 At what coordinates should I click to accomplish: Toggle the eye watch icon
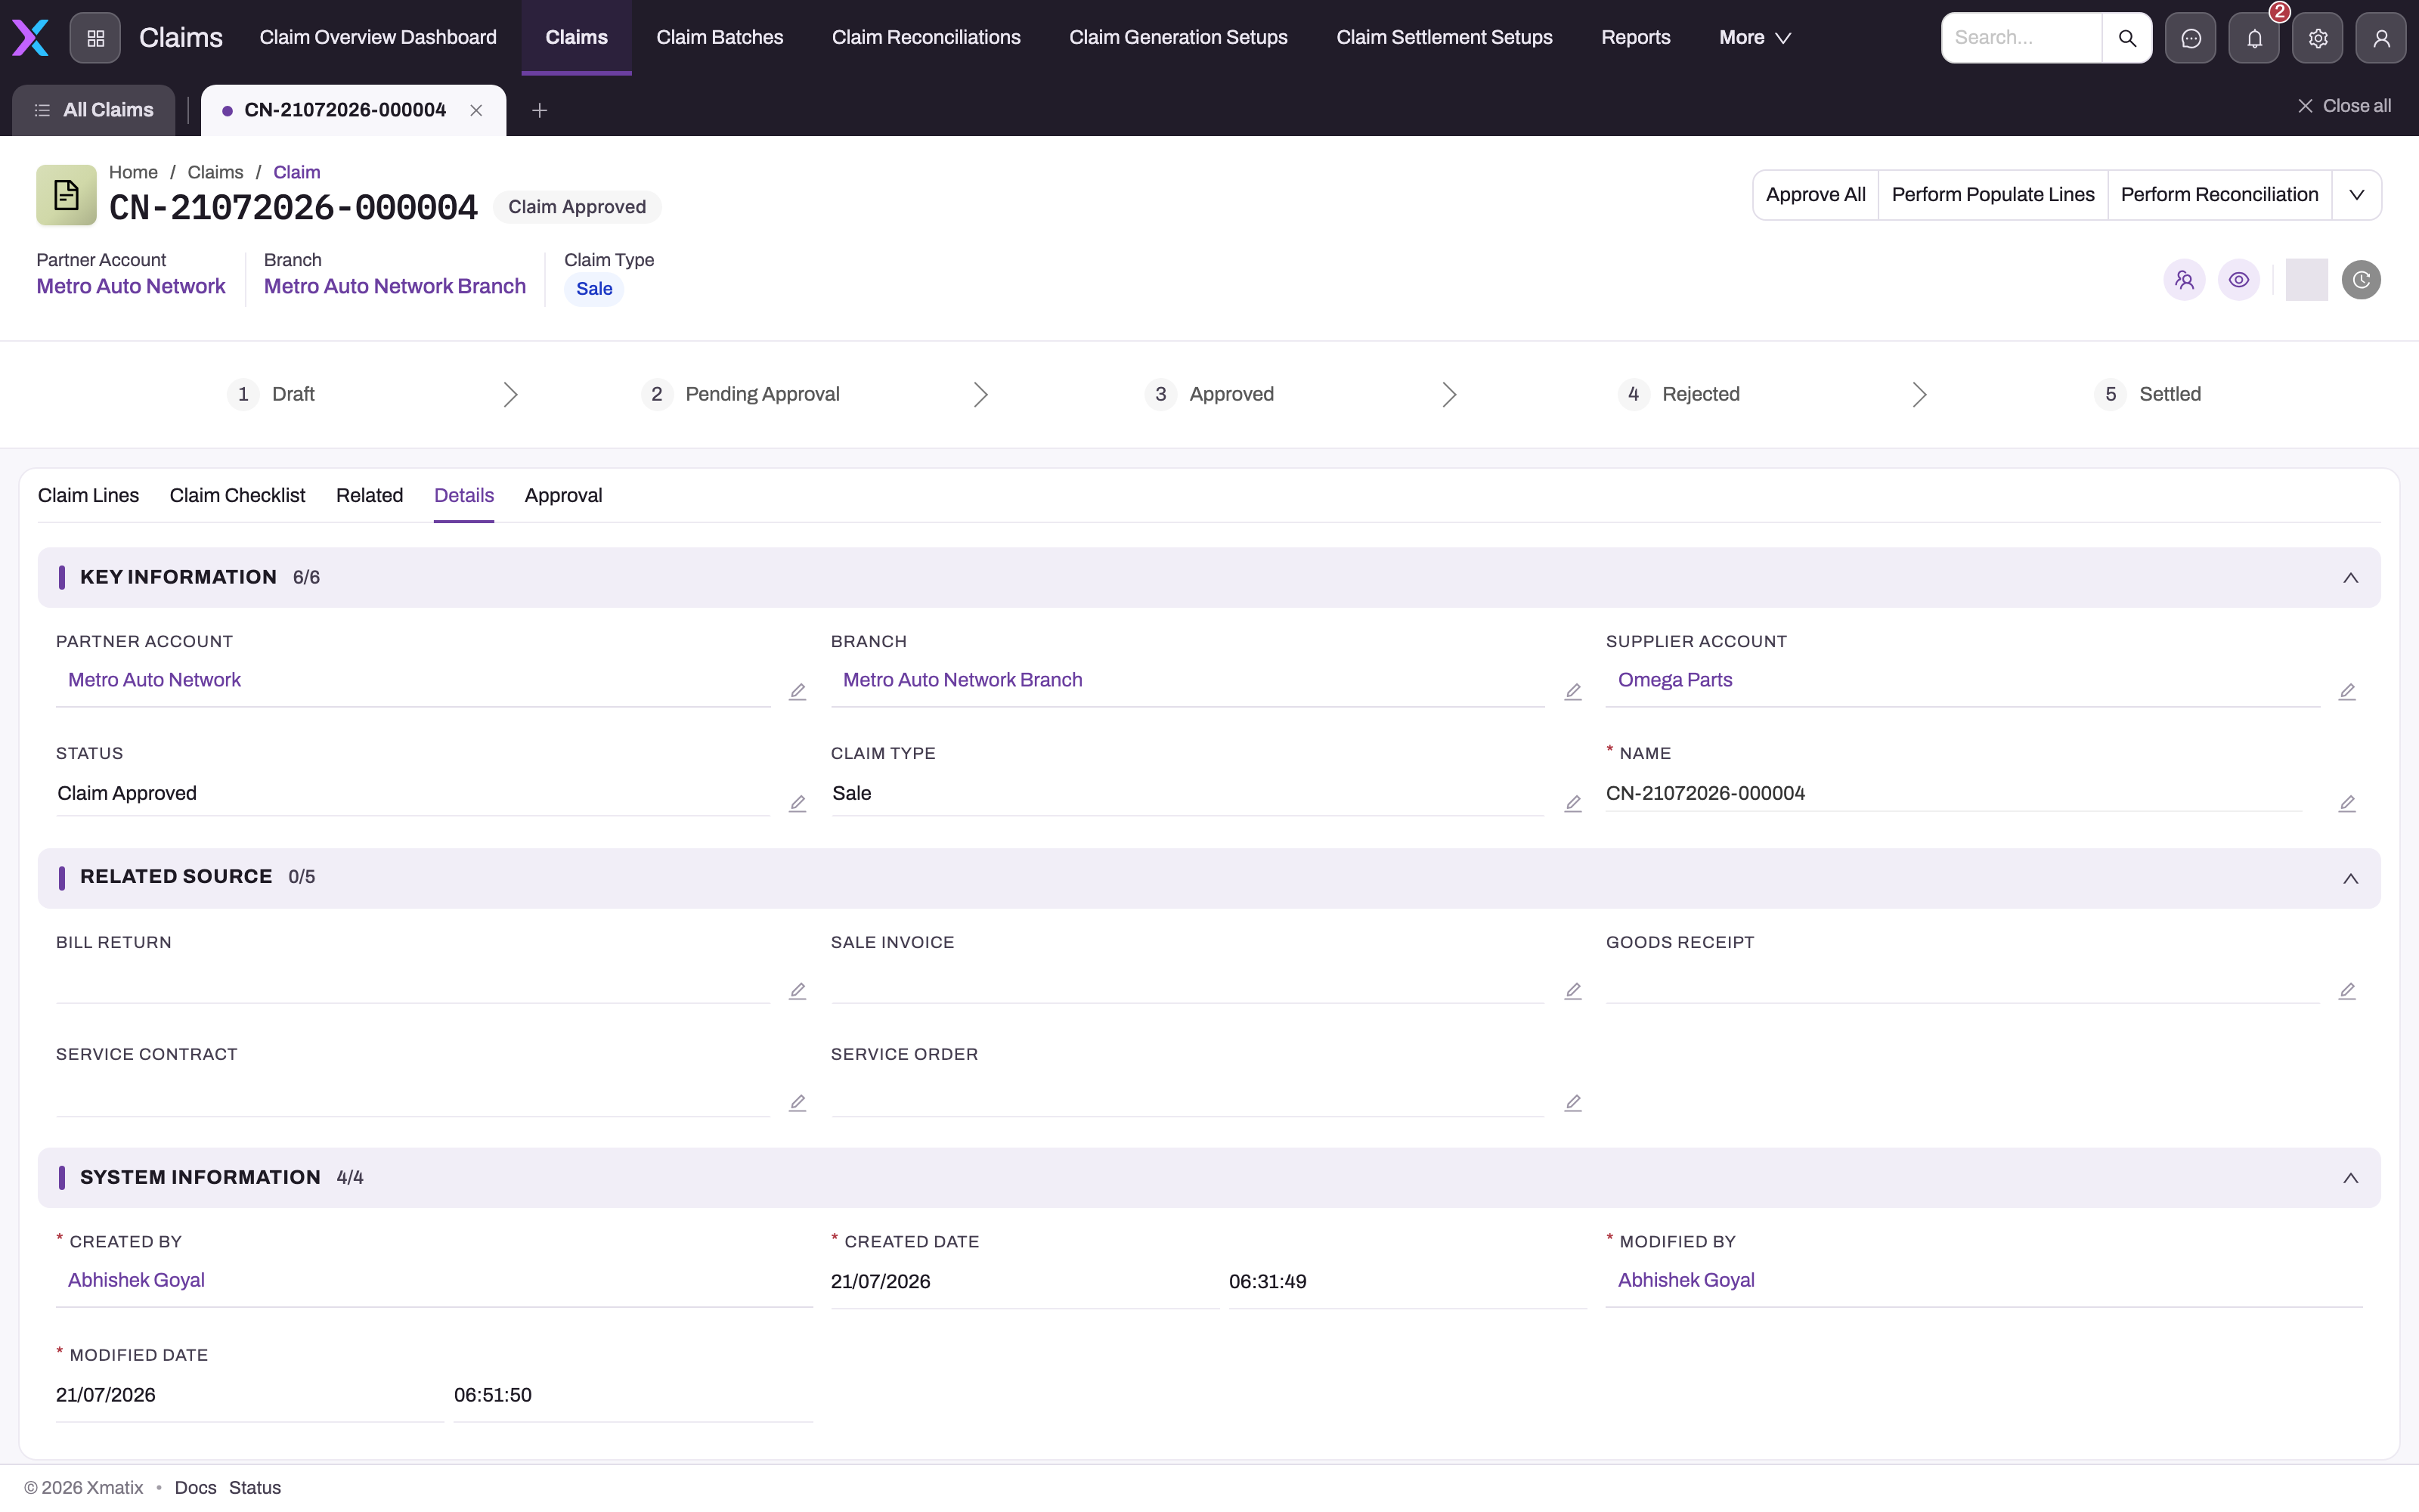2239,280
